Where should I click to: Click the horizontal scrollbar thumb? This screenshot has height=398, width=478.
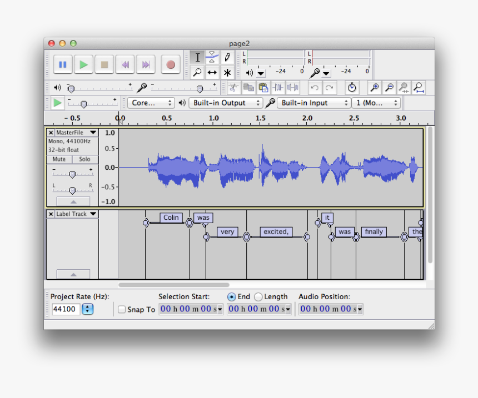pyautogui.click(x=174, y=285)
